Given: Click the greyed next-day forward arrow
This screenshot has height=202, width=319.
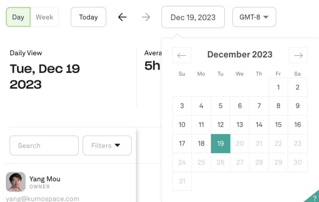Looking at the screenshot, I should [x=146, y=17].
